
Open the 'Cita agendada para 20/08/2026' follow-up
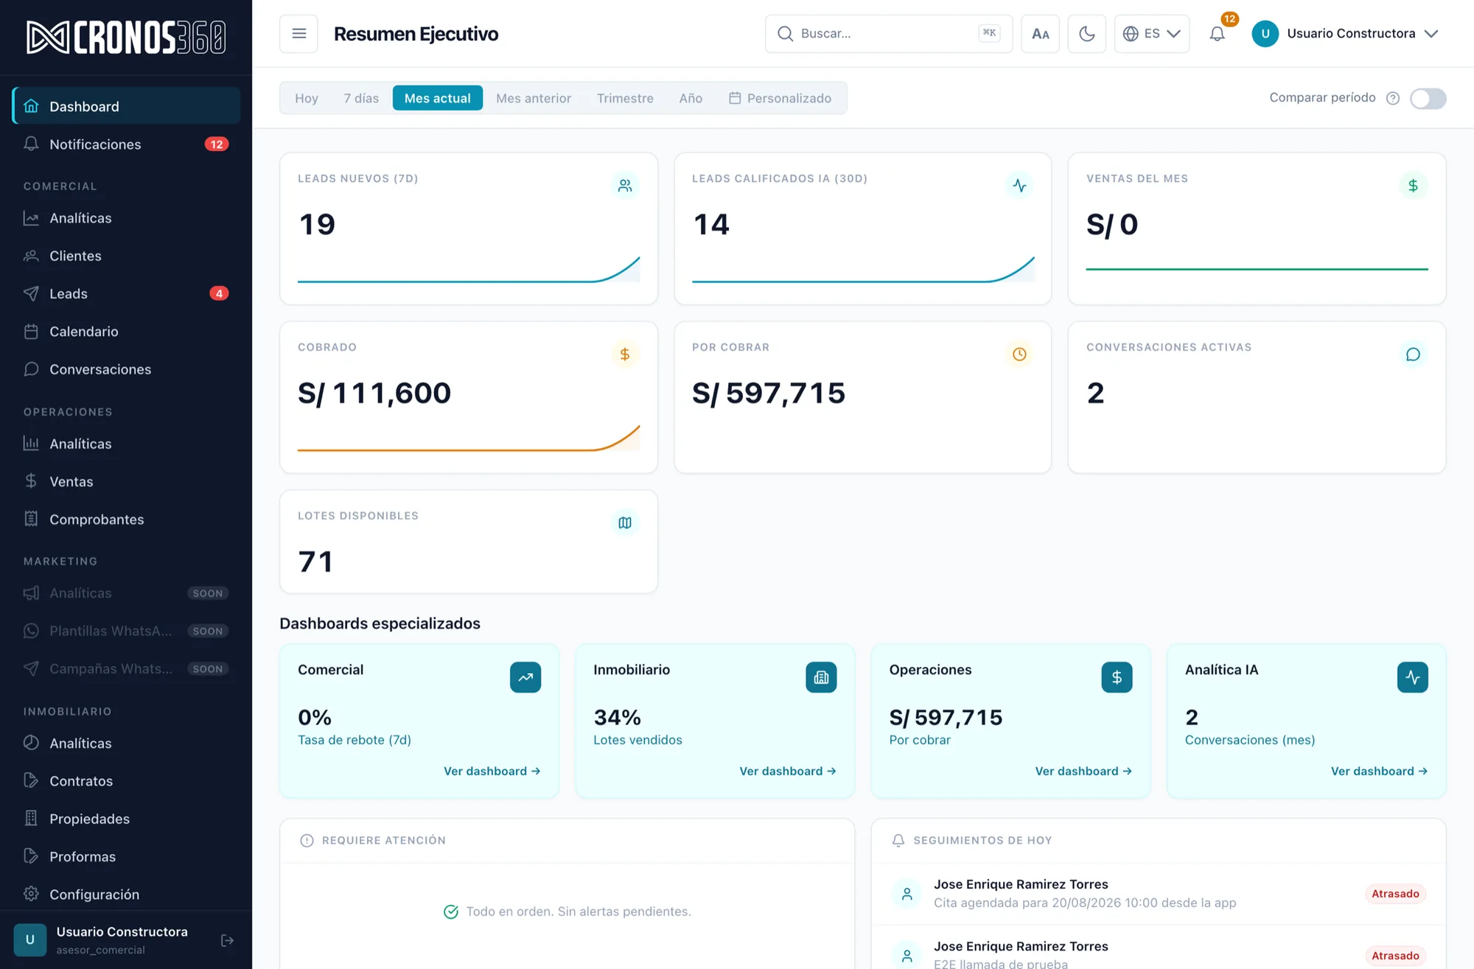(x=1158, y=893)
